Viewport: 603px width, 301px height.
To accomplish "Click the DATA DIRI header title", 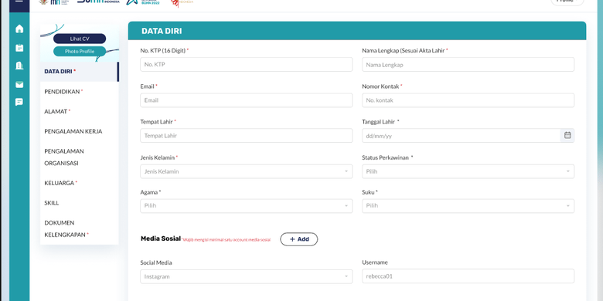I will point(162,31).
